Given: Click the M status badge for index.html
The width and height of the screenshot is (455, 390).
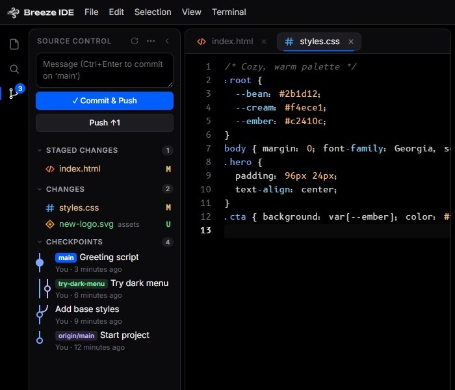Looking at the screenshot, I should coord(168,169).
